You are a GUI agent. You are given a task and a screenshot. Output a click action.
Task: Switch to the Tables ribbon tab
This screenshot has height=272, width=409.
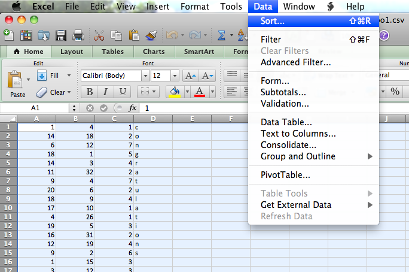(x=112, y=52)
